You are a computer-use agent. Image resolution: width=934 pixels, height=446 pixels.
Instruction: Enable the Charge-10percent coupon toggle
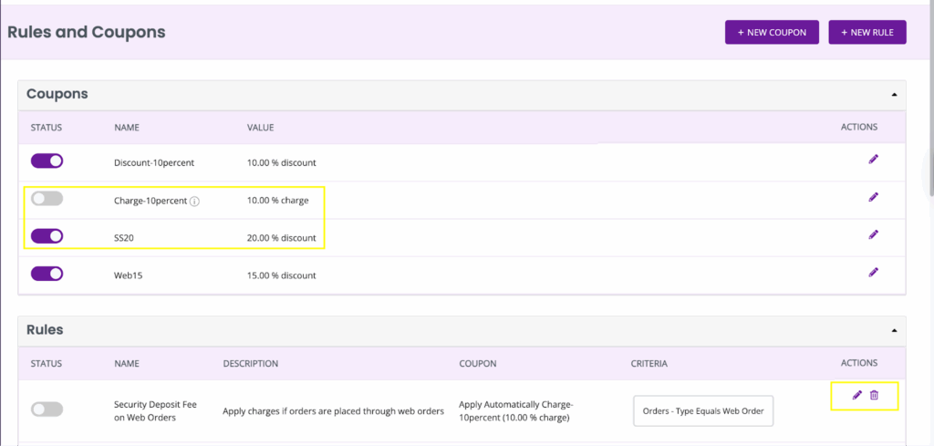pyautogui.click(x=47, y=199)
